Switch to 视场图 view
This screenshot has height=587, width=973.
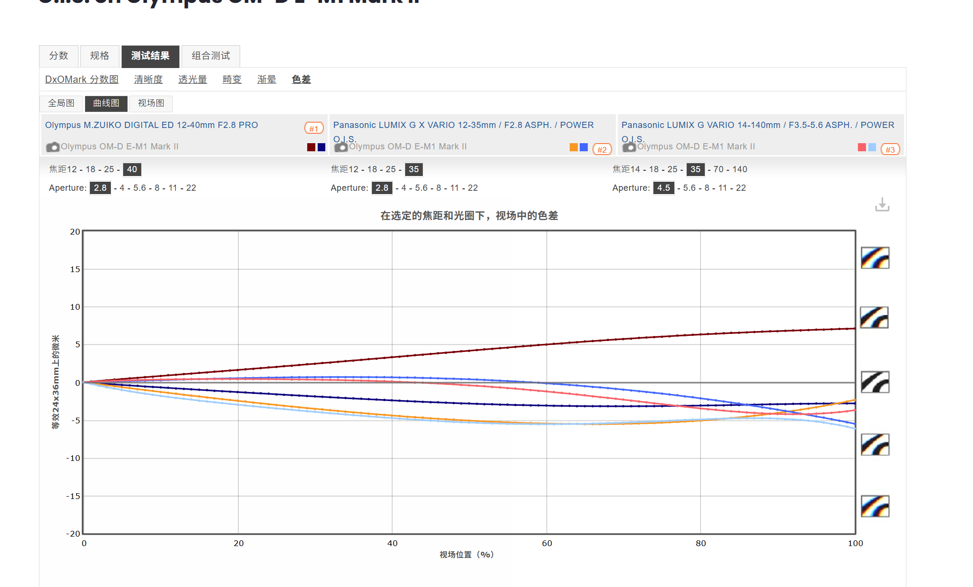[151, 103]
